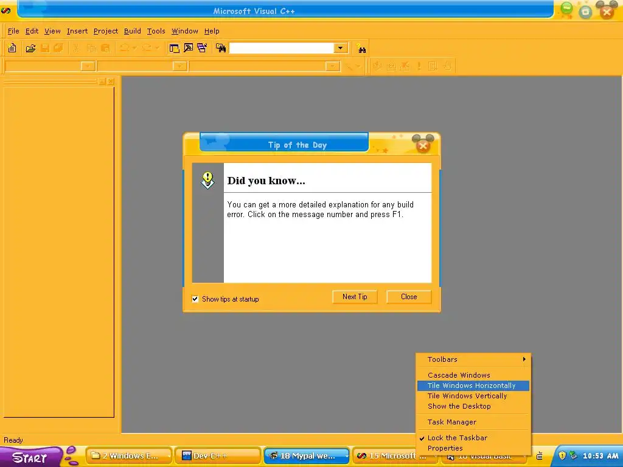Click the Compile toolbar icon
The height and width of the screenshot is (467, 623).
(377, 66)
